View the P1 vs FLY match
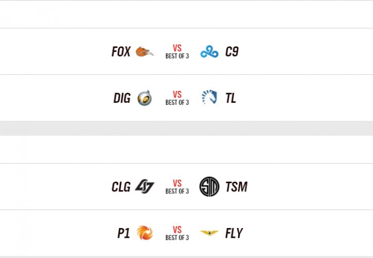373x258 pixels. (x=177, y=233)
